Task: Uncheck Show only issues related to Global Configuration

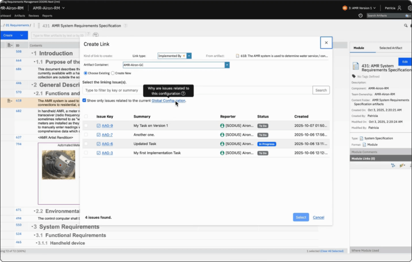Action: click(x=84, y=100)
